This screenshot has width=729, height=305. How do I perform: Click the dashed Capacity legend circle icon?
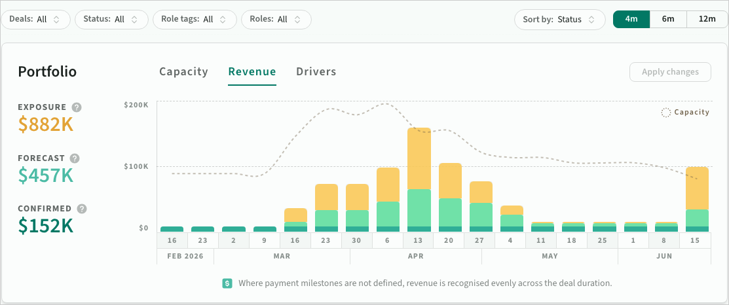click(666, 113)
